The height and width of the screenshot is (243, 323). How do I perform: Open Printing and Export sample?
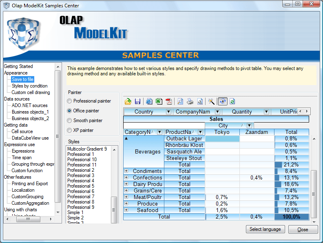[x=30, y=184]
